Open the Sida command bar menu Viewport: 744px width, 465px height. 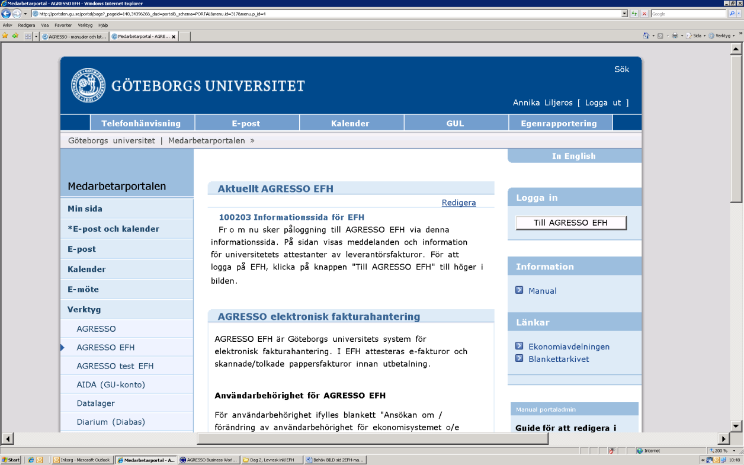click(x=696, y=36)
